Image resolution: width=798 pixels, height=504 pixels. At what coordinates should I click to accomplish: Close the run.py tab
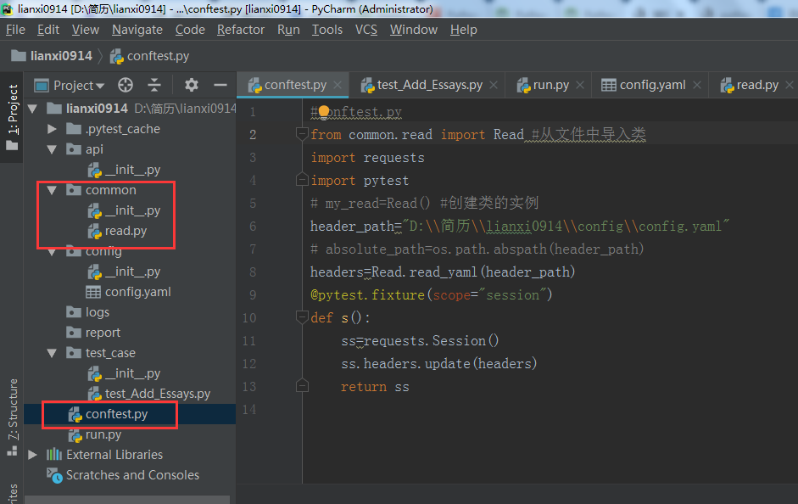(x=580, y=85)
